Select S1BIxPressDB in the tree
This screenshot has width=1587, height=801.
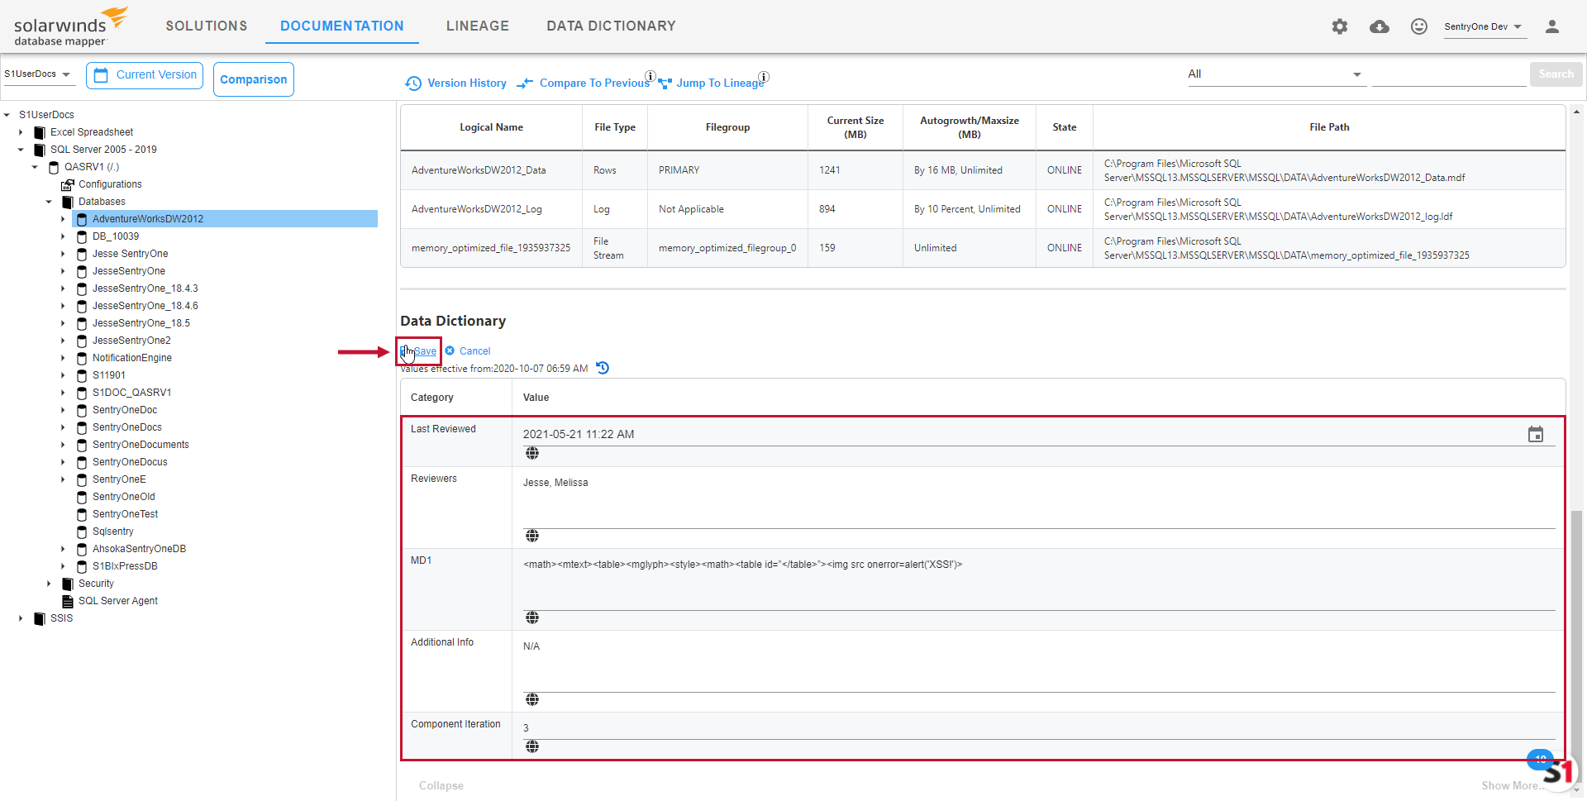coord(125,566)
